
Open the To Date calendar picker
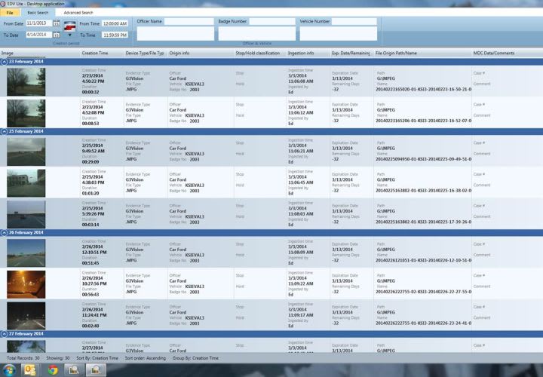[57, 35]
